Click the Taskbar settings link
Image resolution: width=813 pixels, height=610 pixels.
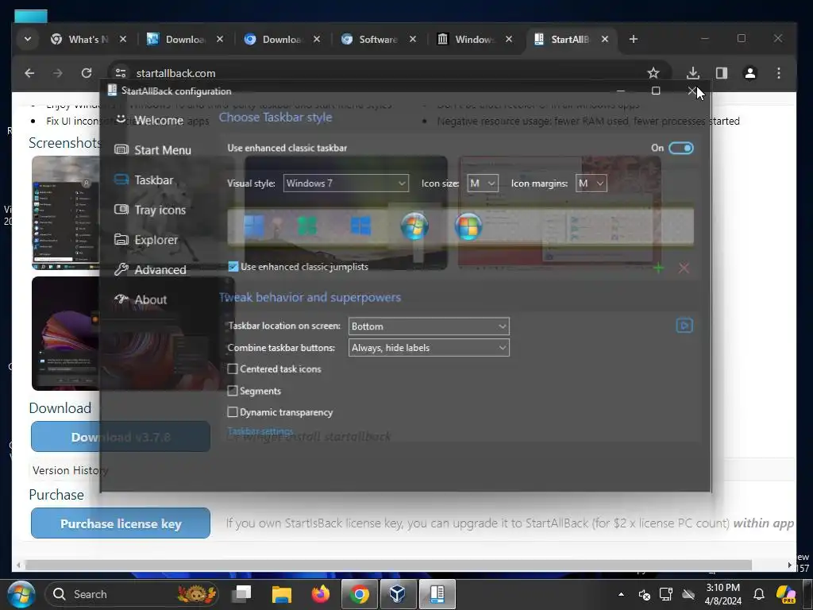[x=260, y=431]
